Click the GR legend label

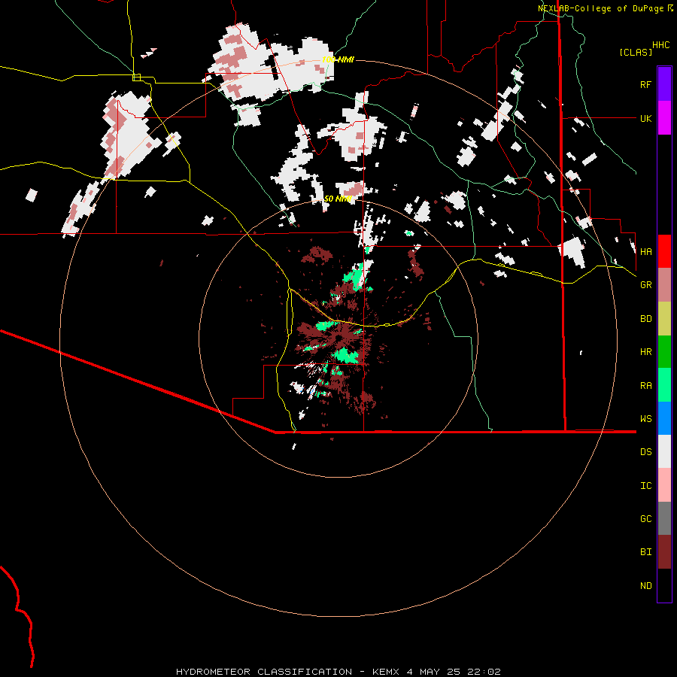645,285
